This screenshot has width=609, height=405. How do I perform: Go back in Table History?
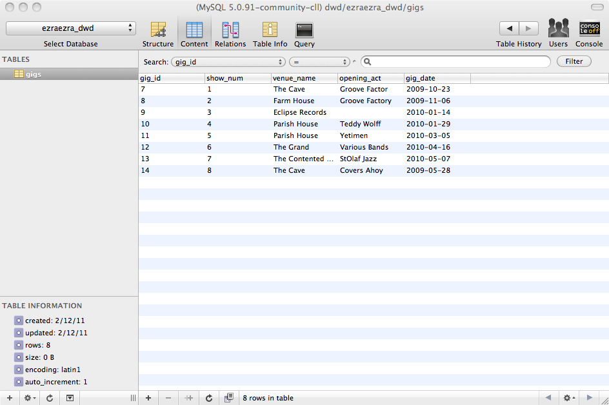pyautogui.click(x=509, y=28)
